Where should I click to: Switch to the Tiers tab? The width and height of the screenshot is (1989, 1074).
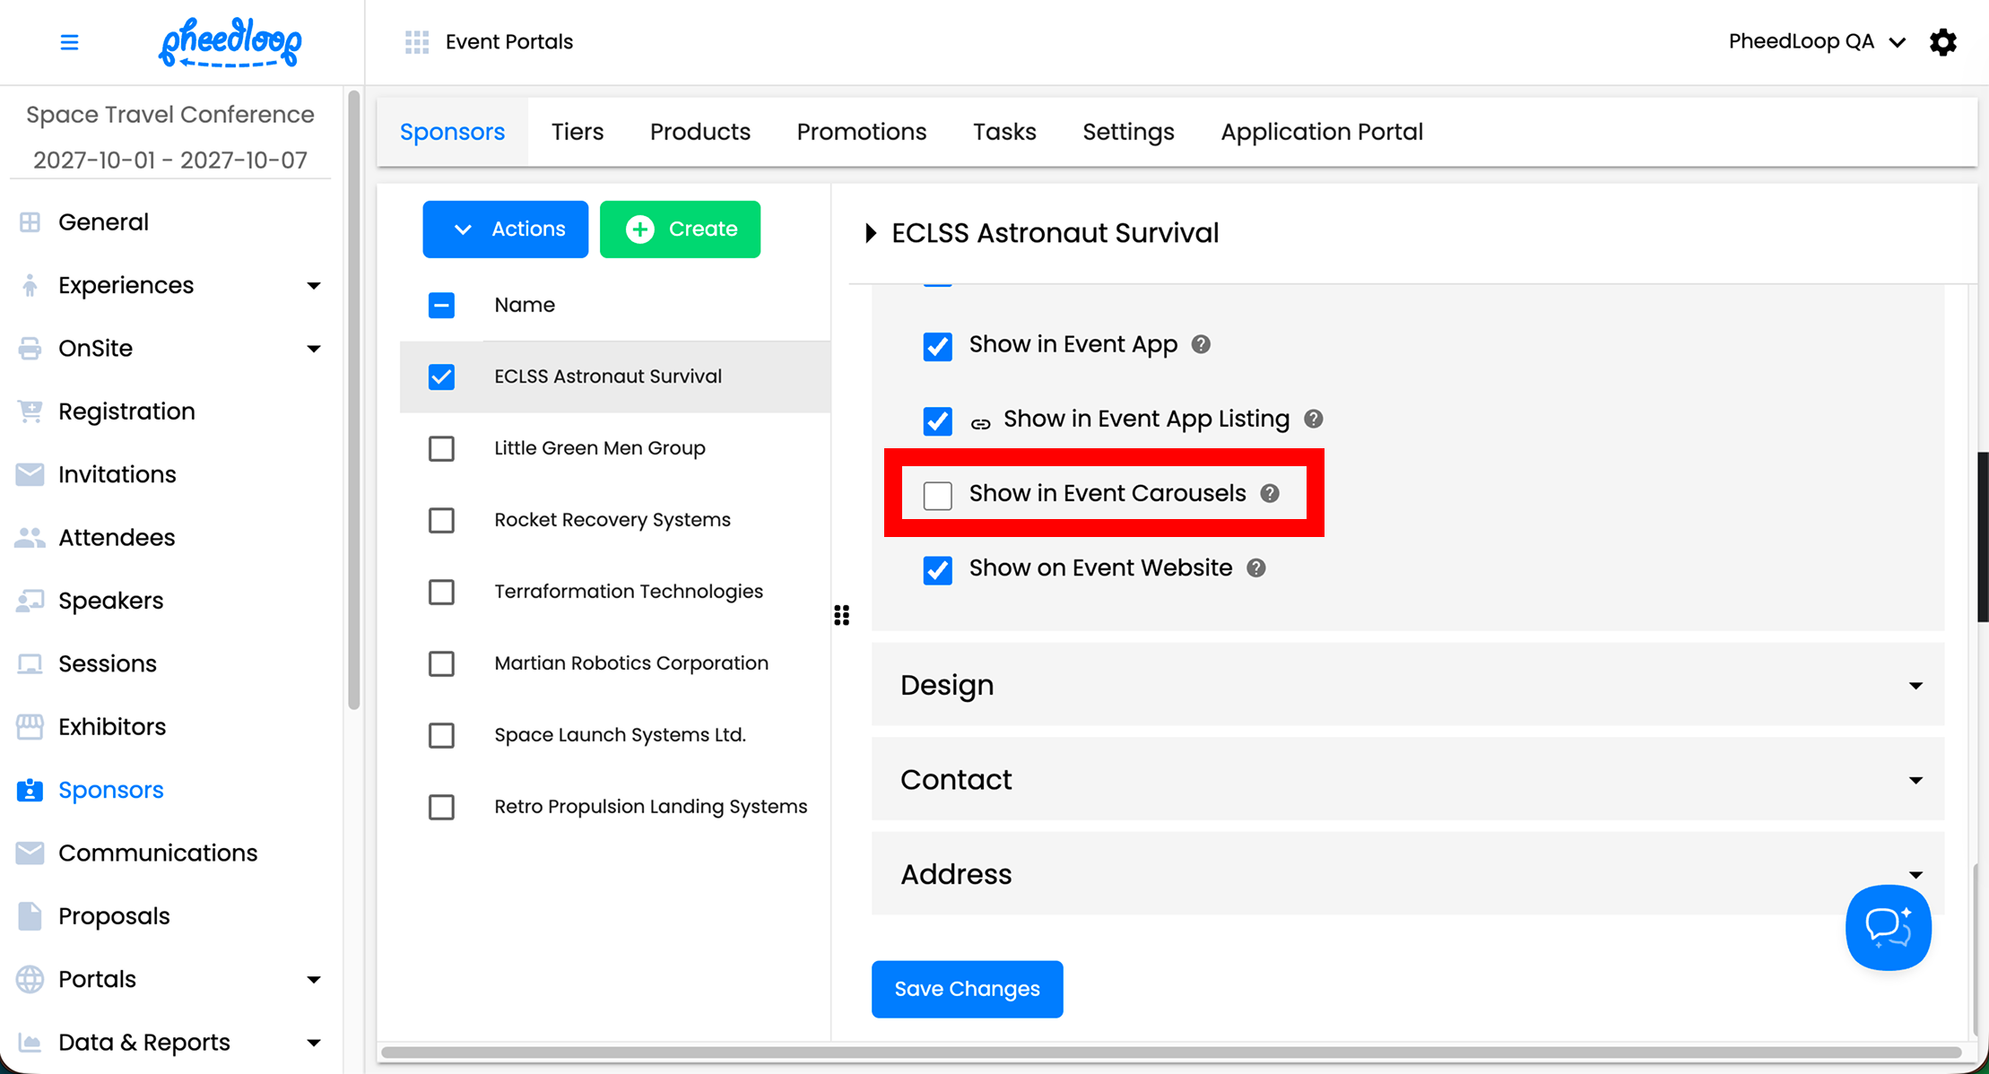(x=577, y=132)
